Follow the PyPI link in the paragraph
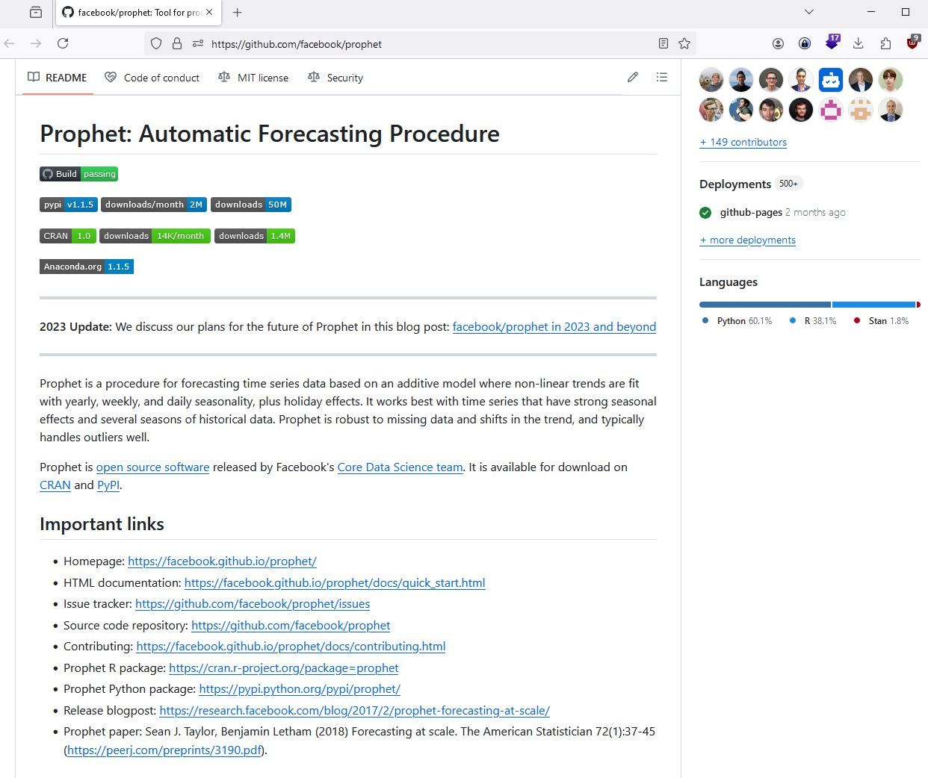 point(108,485)
